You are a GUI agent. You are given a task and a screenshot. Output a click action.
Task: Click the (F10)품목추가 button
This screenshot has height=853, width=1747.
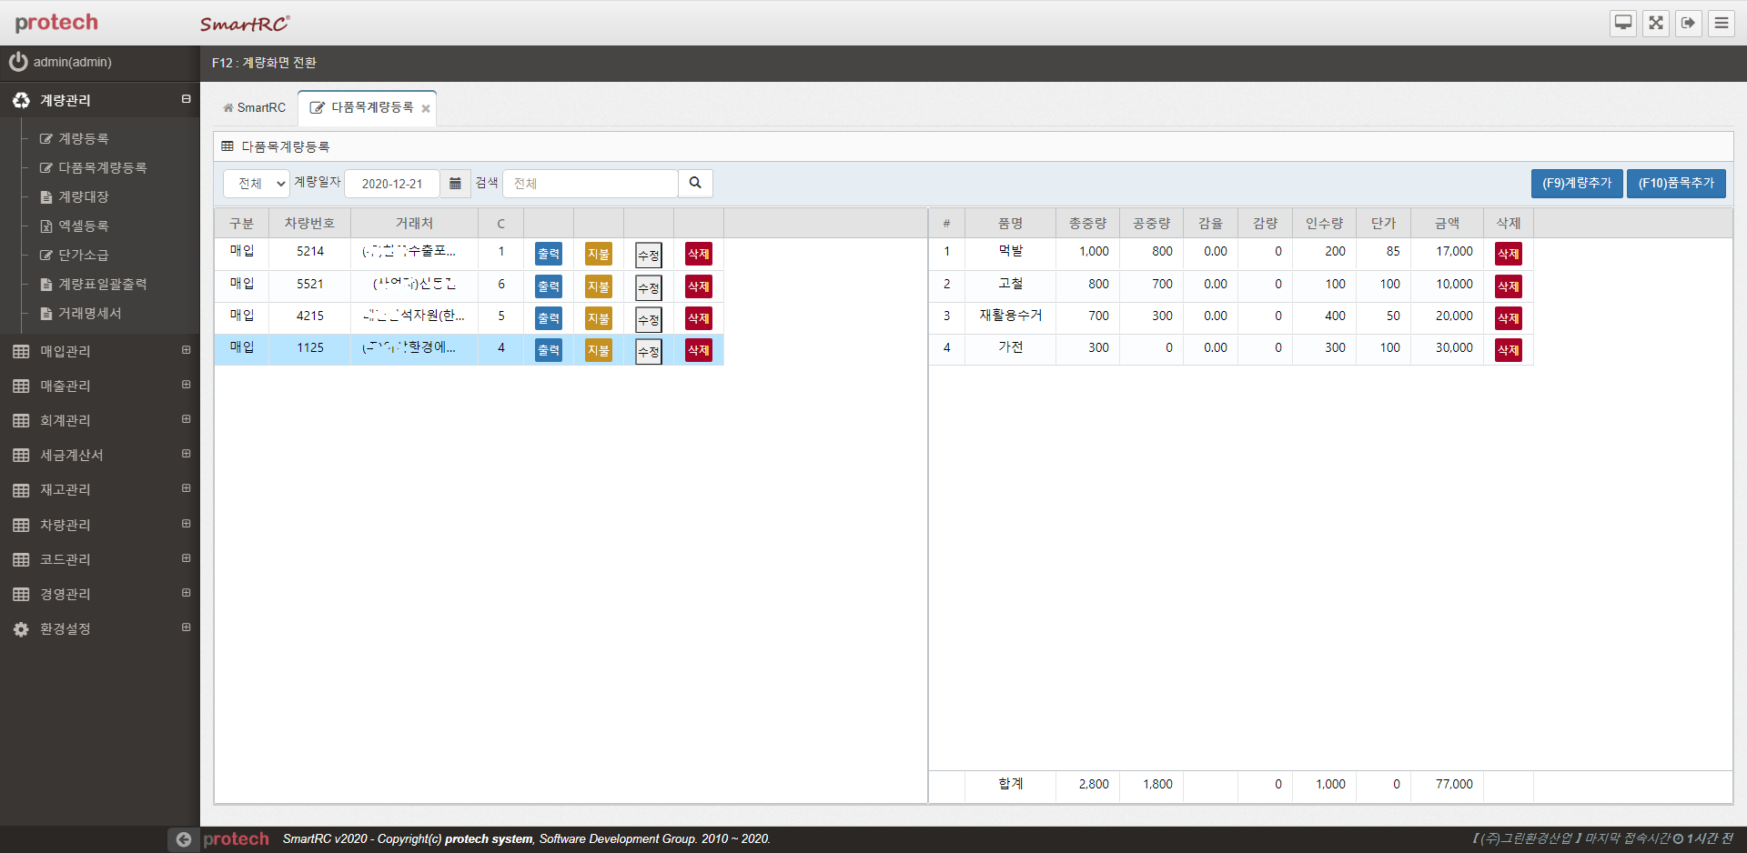pyautogui.click(x=1676, y=183)
